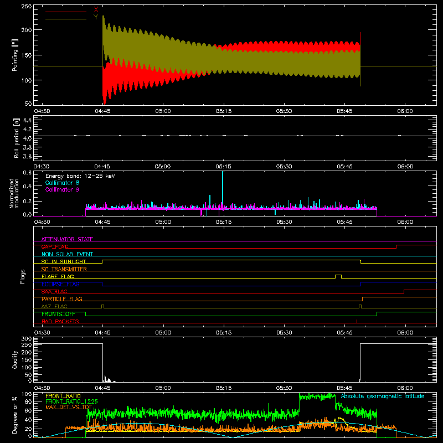This screenshot has width=443, height=443.
Task: Click the red X legend line sample
Action: point(66,12)
